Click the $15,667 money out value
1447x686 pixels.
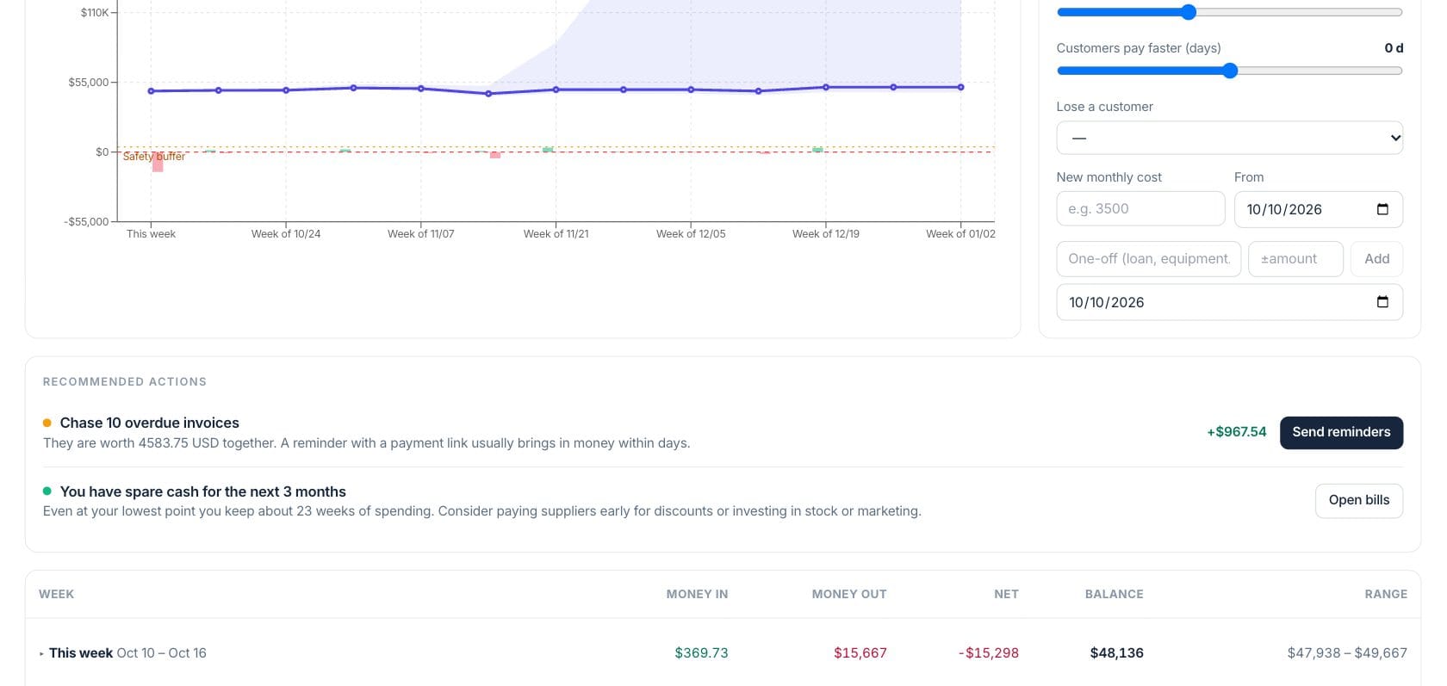click(x=860, y=653)
